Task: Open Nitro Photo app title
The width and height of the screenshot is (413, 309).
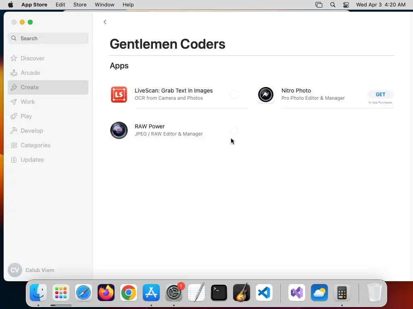Action: pyautogui.click(x=296, y=91)
